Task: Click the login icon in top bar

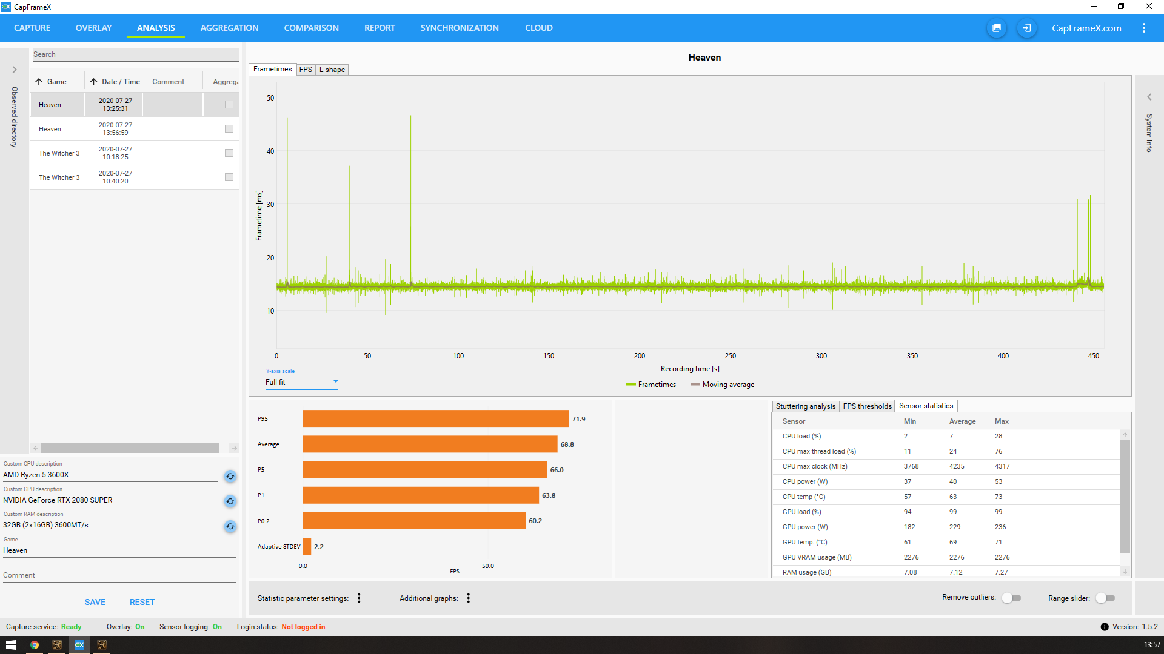Action: (x=1026, y=28)
